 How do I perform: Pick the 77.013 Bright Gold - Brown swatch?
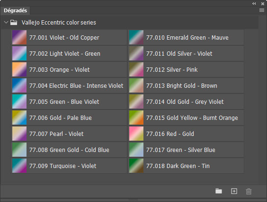click(x=136, y=85)
